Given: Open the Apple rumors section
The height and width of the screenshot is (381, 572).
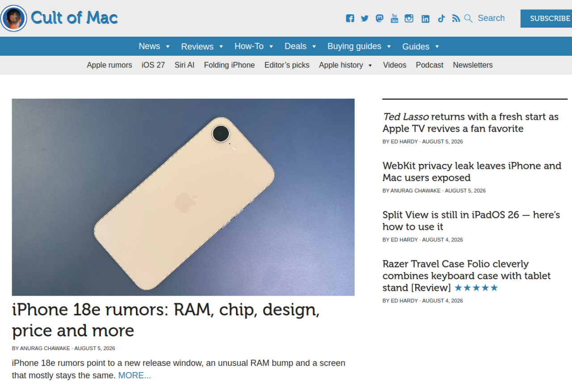Looking at the screenshot, I should pos(109,65).
